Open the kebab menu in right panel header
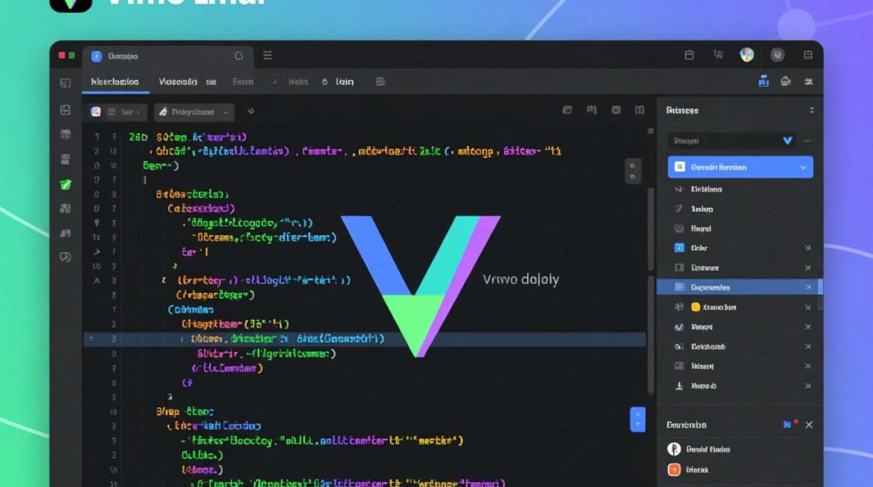 (811, 110)
